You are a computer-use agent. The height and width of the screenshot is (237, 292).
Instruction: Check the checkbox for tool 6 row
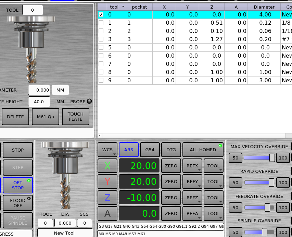(101, 56)
